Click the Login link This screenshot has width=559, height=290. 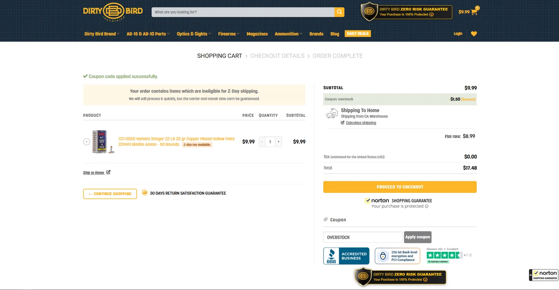458,34
